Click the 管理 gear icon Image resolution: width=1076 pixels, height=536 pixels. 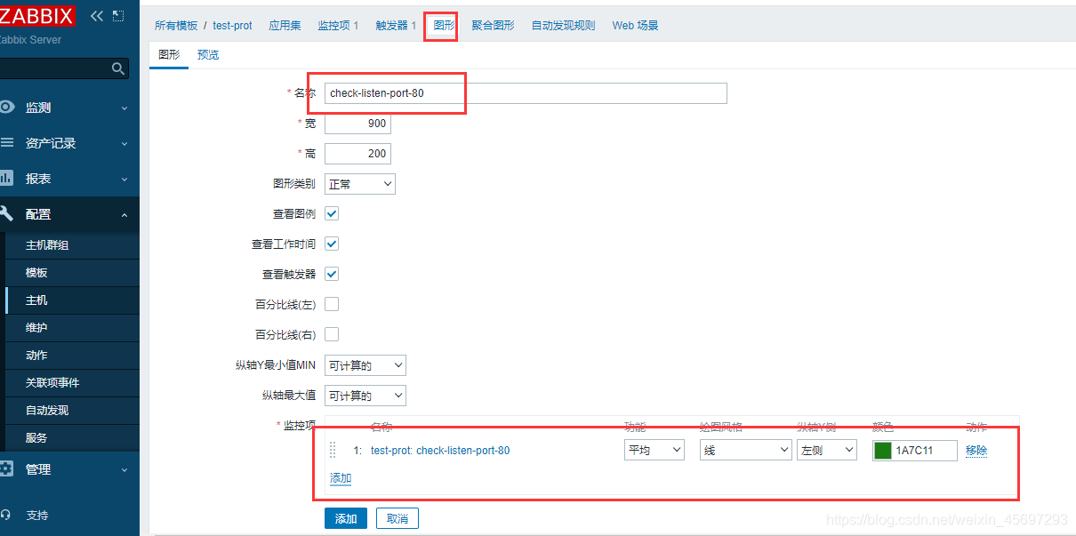coord(7,468)
